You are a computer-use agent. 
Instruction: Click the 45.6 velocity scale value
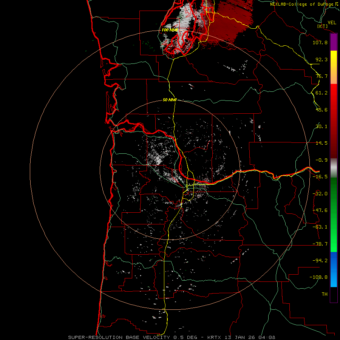(x=321, y=110)
